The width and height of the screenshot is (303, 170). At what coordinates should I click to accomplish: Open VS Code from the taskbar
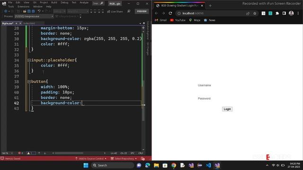(208, 165)
